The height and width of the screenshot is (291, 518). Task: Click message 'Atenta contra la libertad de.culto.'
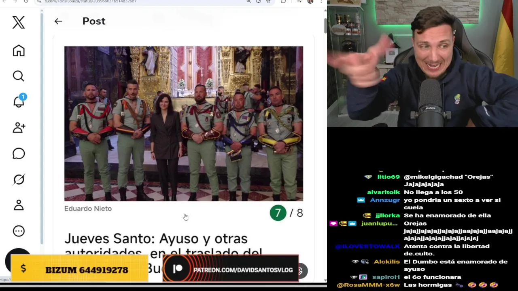[x=447, y=250]
